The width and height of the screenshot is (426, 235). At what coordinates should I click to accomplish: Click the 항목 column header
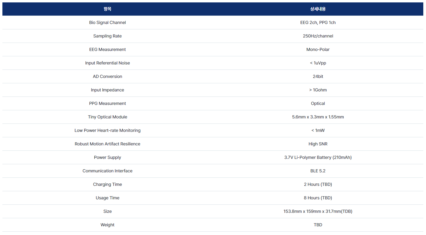(x=107, y=9)
